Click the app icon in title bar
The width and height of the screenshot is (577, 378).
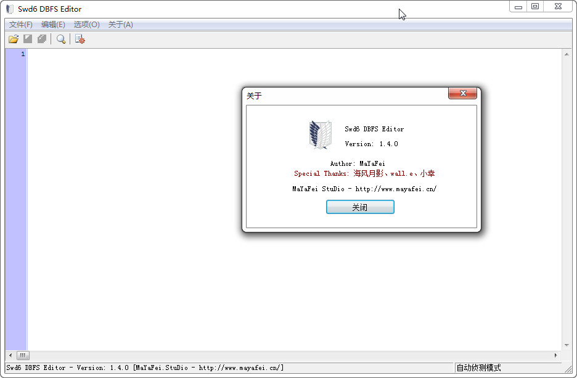pos(9,9)
